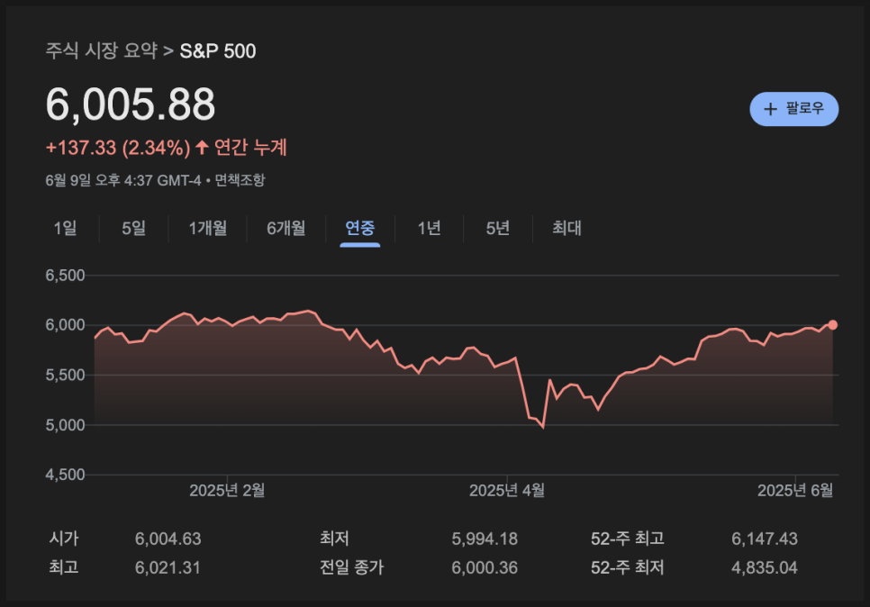
Task: Click the 전일 종가 label
Action: 352,567
